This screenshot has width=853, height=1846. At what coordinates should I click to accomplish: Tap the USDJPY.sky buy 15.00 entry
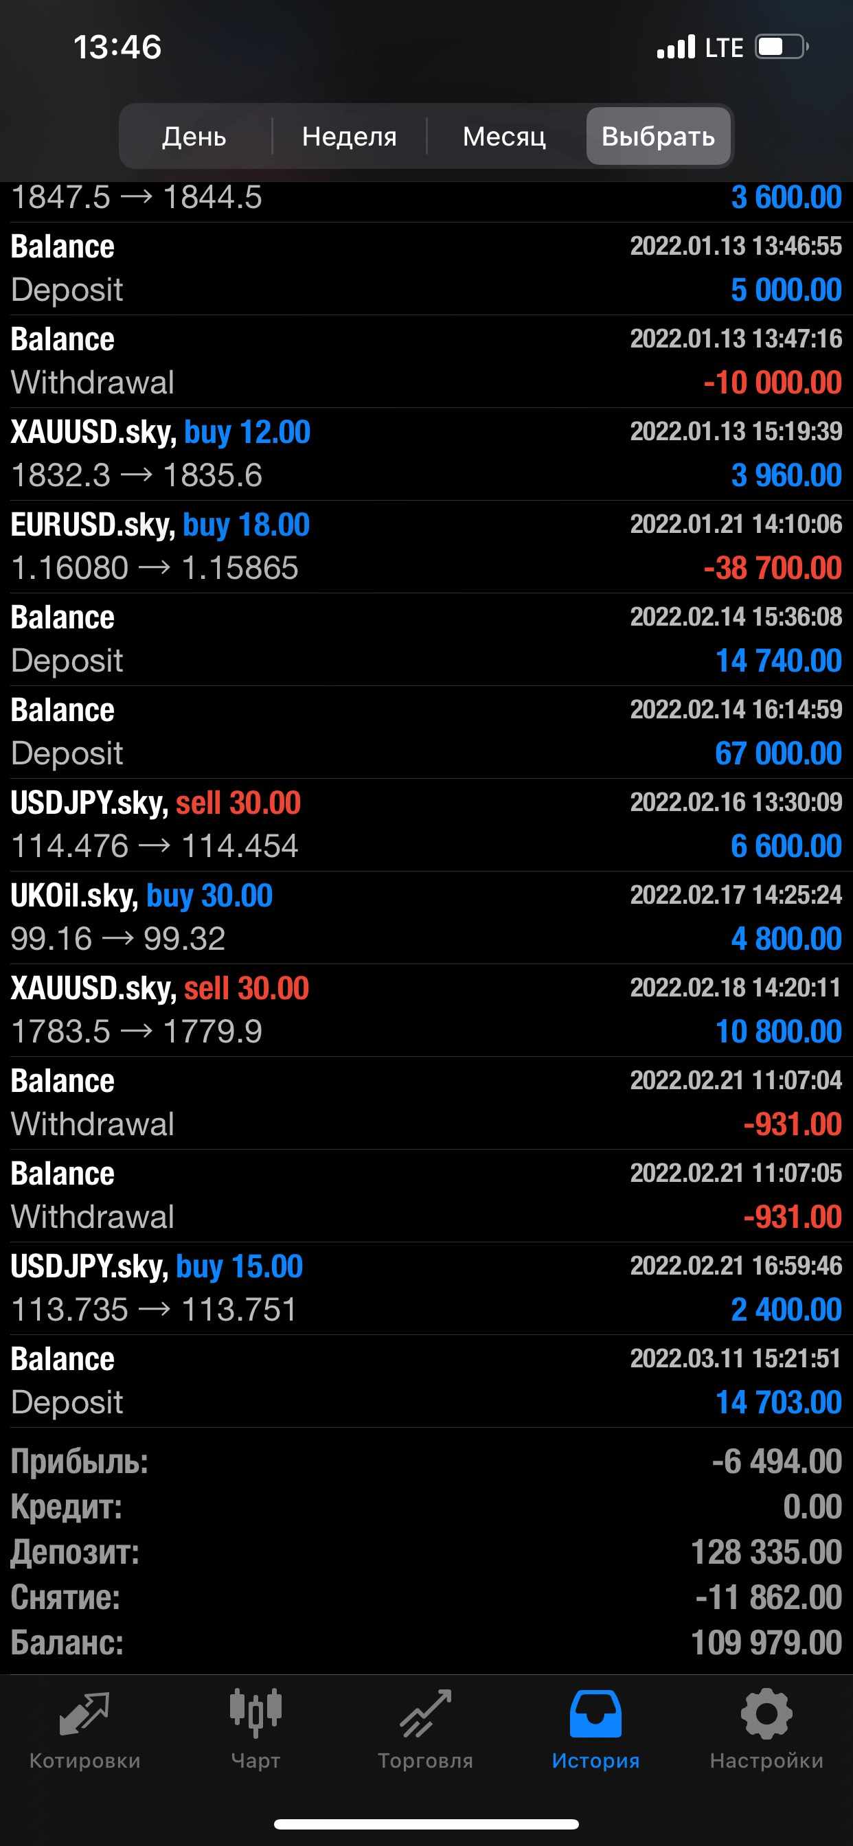click(426, 1288)
